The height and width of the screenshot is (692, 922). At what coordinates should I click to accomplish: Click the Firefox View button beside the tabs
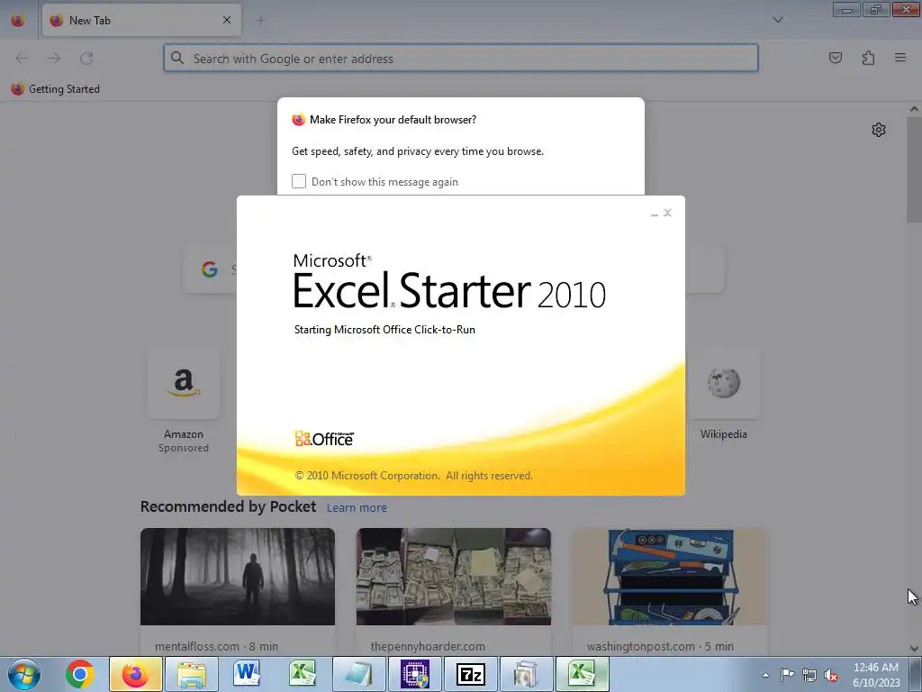click(18, 21)
